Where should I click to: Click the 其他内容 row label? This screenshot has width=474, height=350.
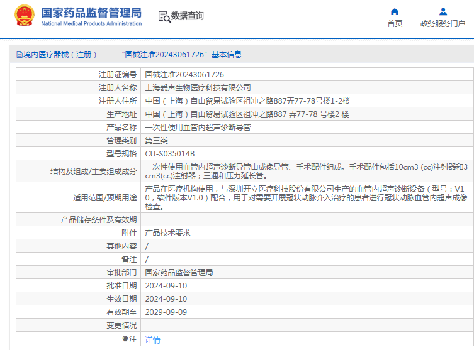(121, 246)
